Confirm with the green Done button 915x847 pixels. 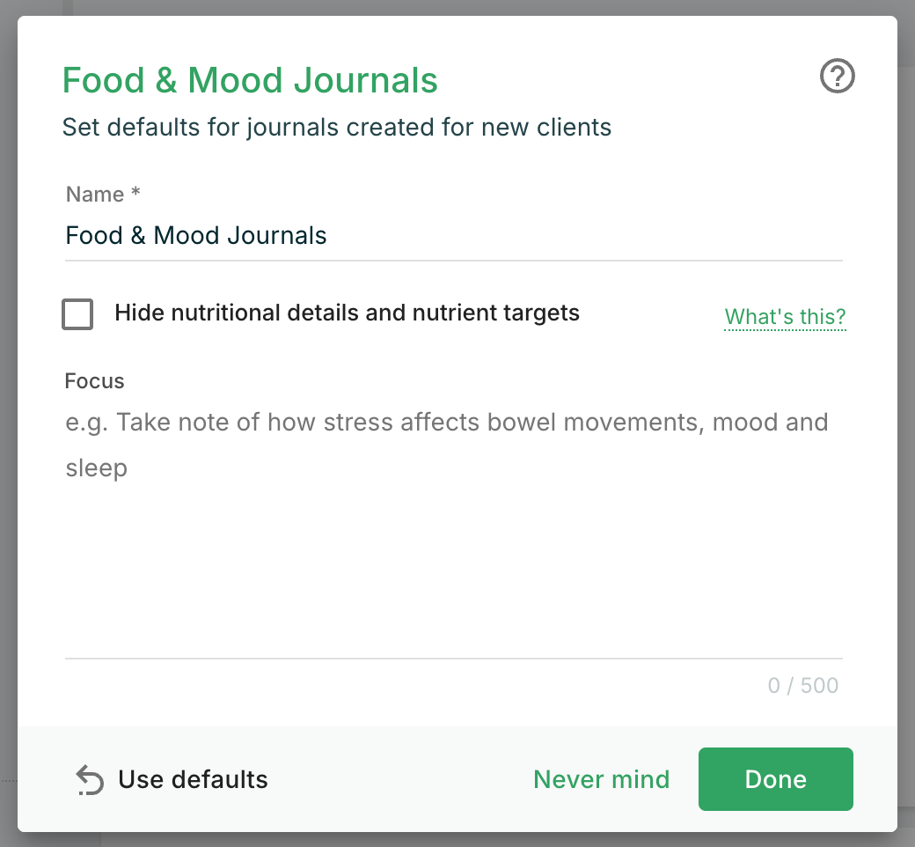[775, 779]
